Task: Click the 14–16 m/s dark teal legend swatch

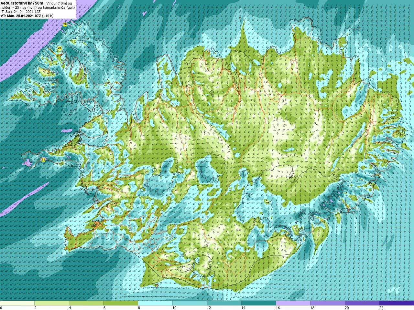Action: point(259,303)
